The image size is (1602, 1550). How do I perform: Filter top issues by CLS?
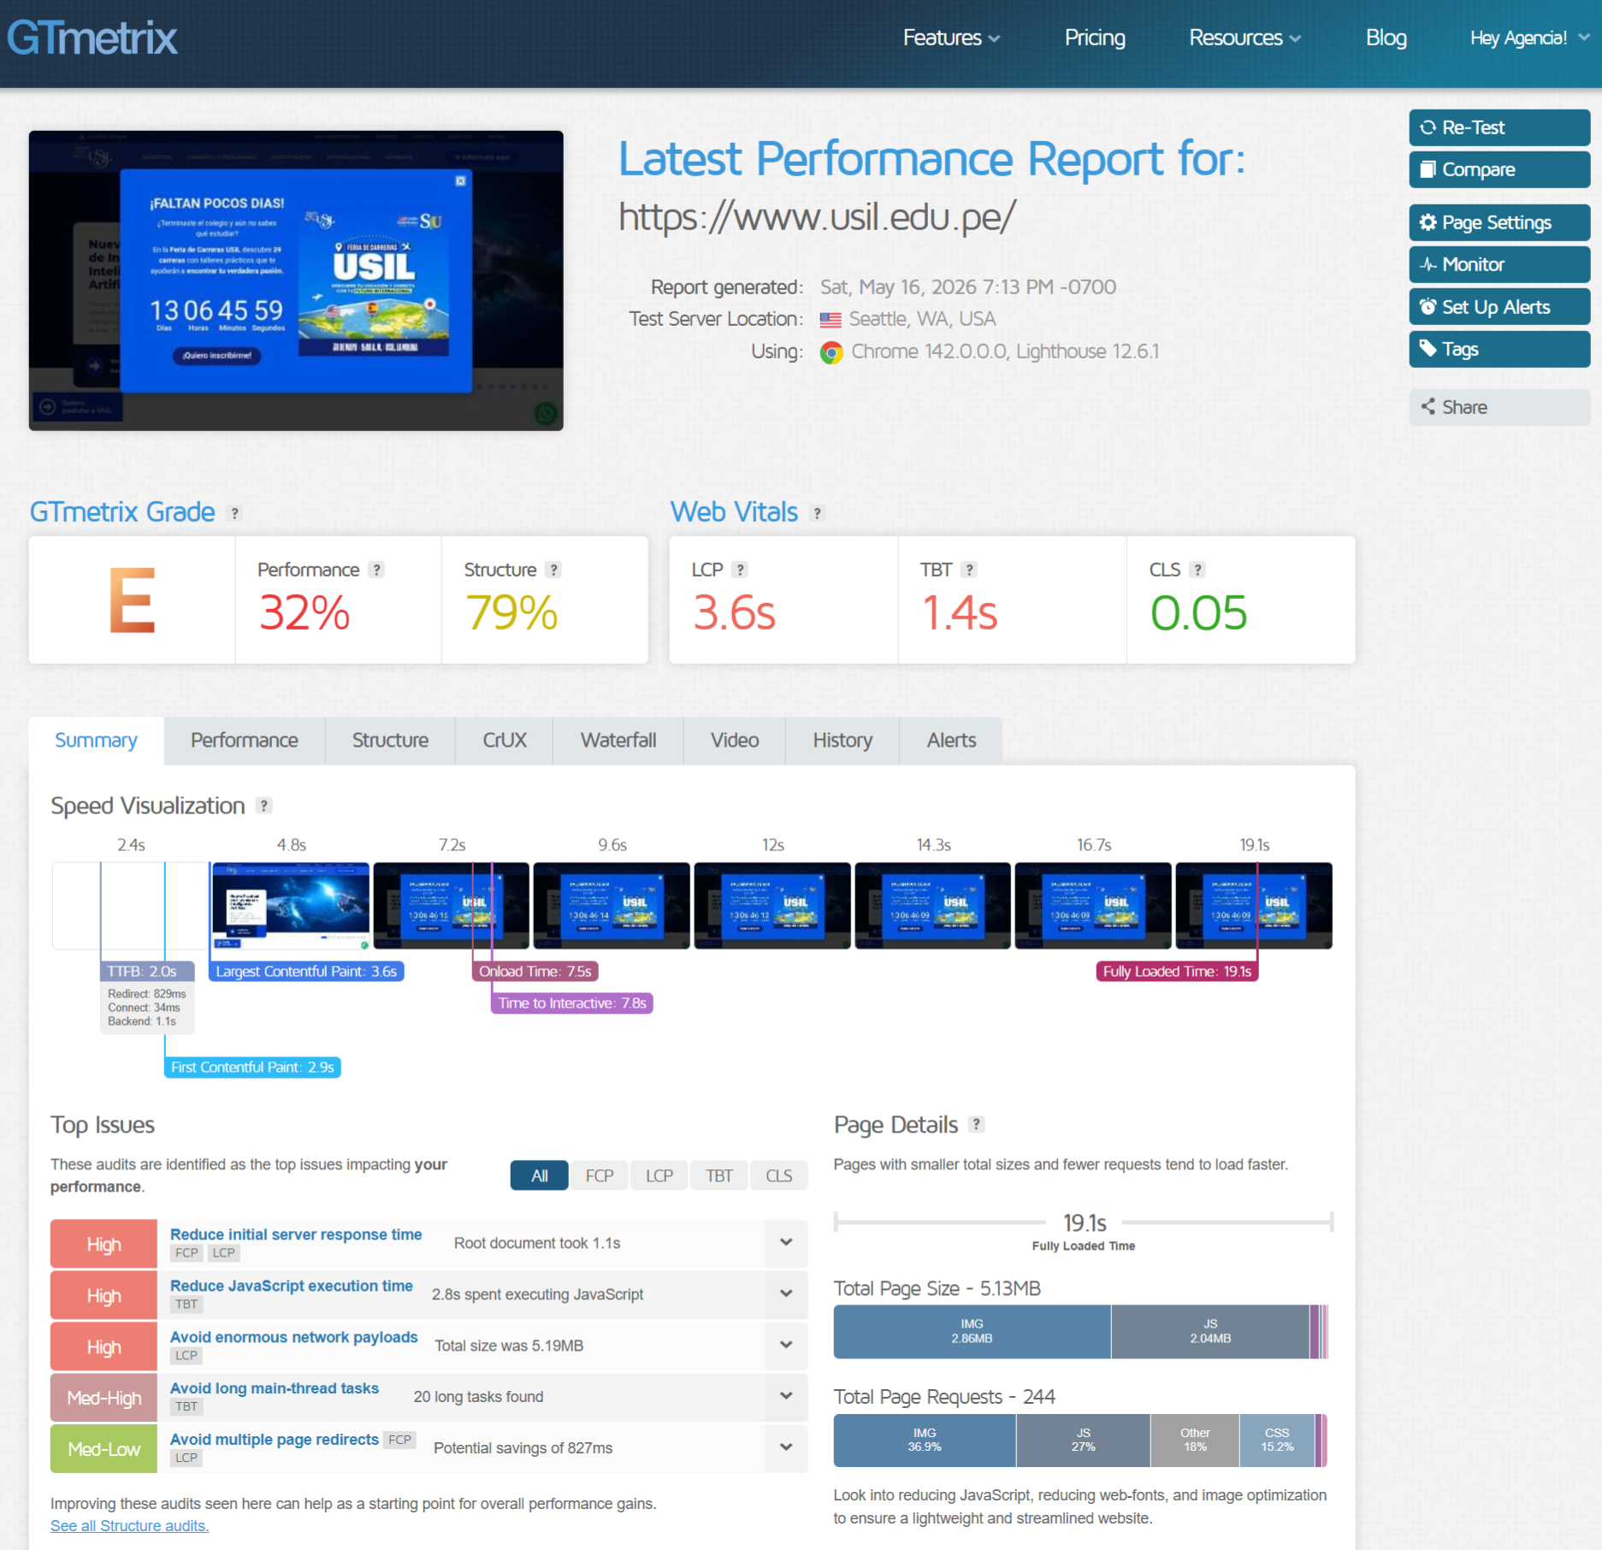(x=779, y=1176)
